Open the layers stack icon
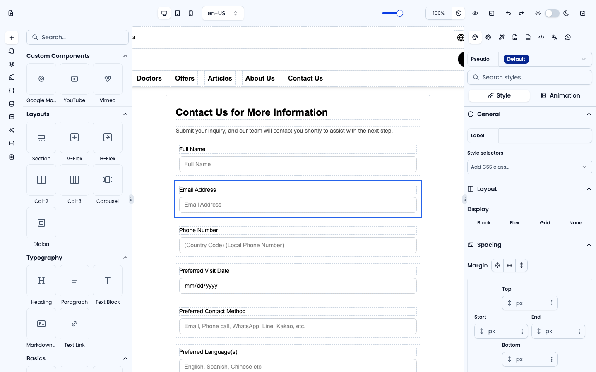 coord(12,64)
